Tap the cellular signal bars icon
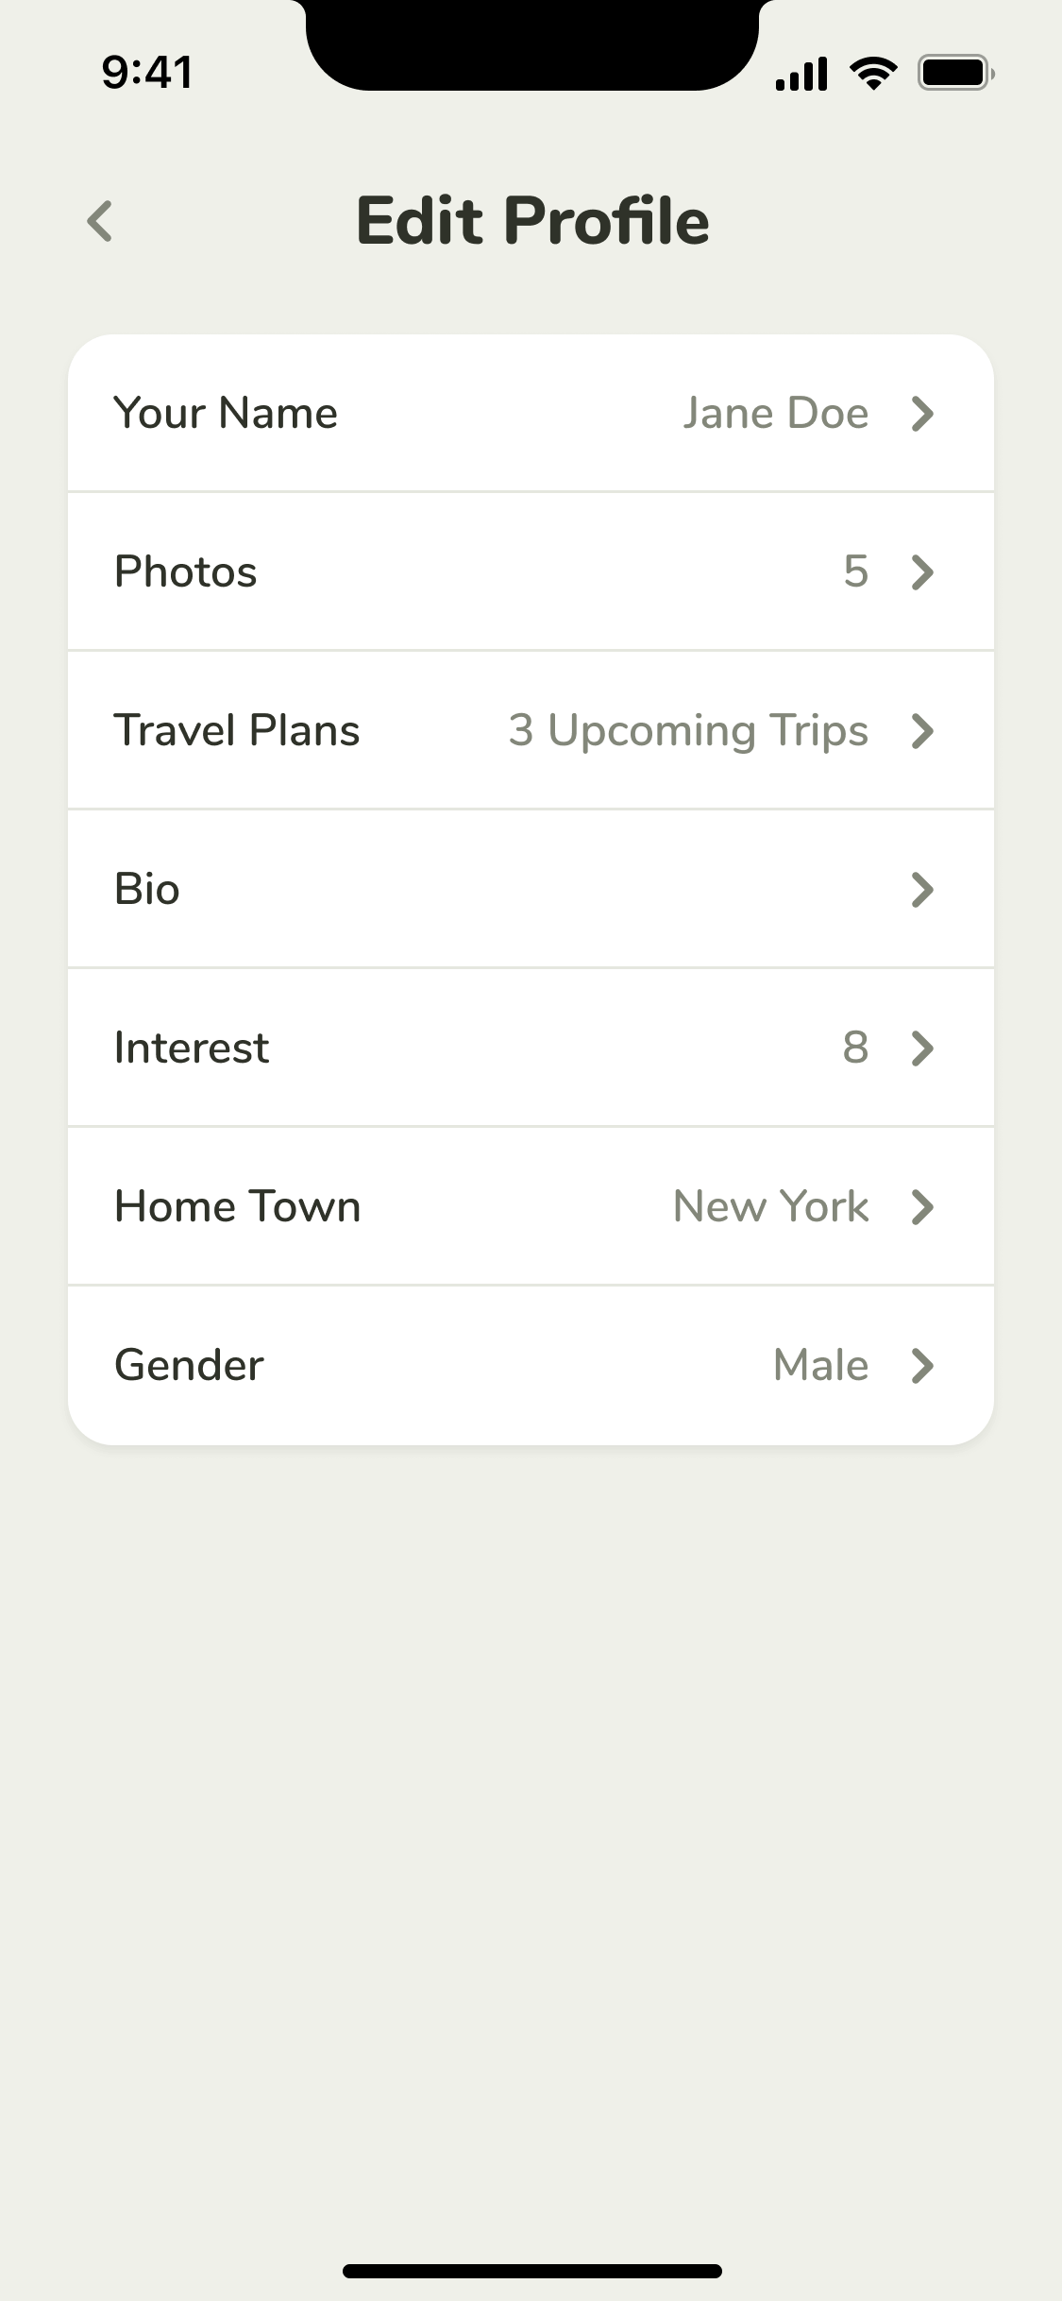Screen dimensions: 1062x2301 801,74
